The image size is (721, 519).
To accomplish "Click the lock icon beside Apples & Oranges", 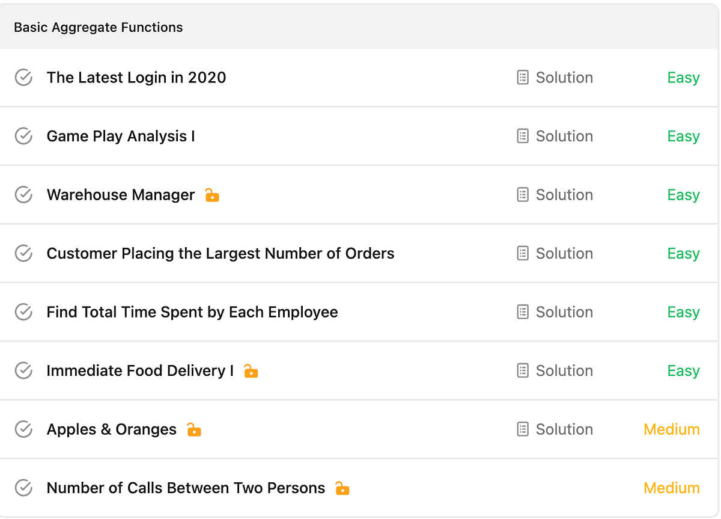I will point(193,429).
